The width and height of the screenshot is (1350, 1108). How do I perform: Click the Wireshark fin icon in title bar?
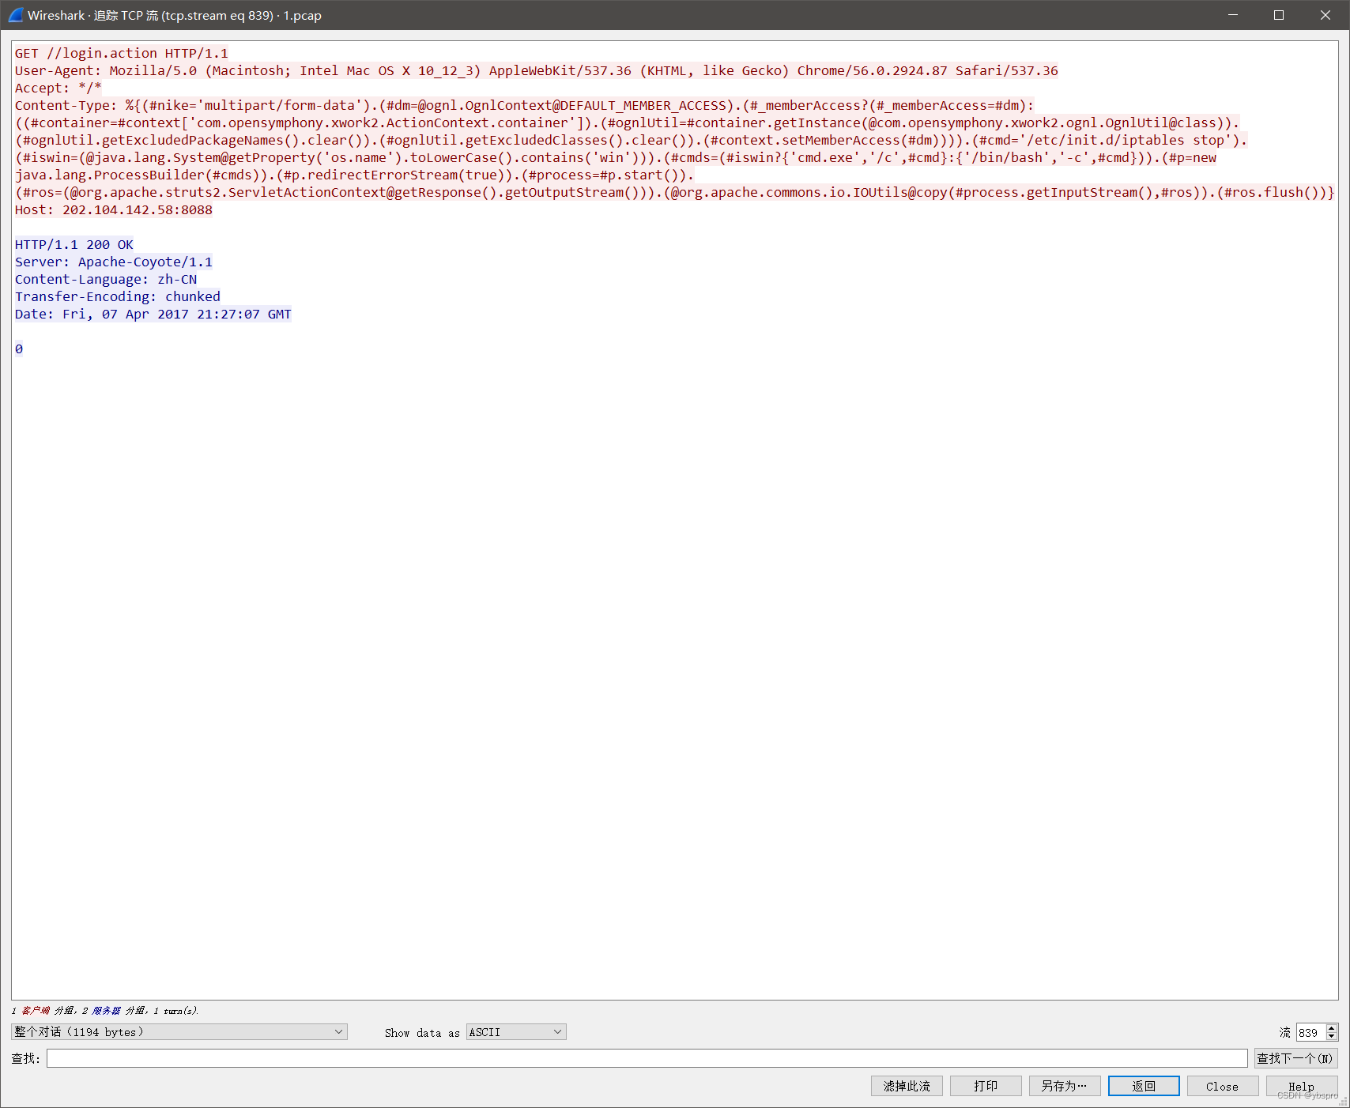(x=16, y=15)
